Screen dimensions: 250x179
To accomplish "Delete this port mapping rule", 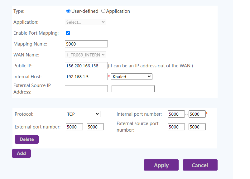I will coord(26,139).
